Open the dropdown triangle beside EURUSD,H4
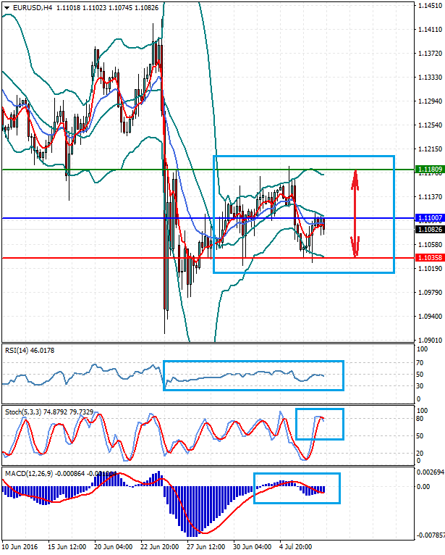This screenshot has height=555, width=445. tap(6, 8)
